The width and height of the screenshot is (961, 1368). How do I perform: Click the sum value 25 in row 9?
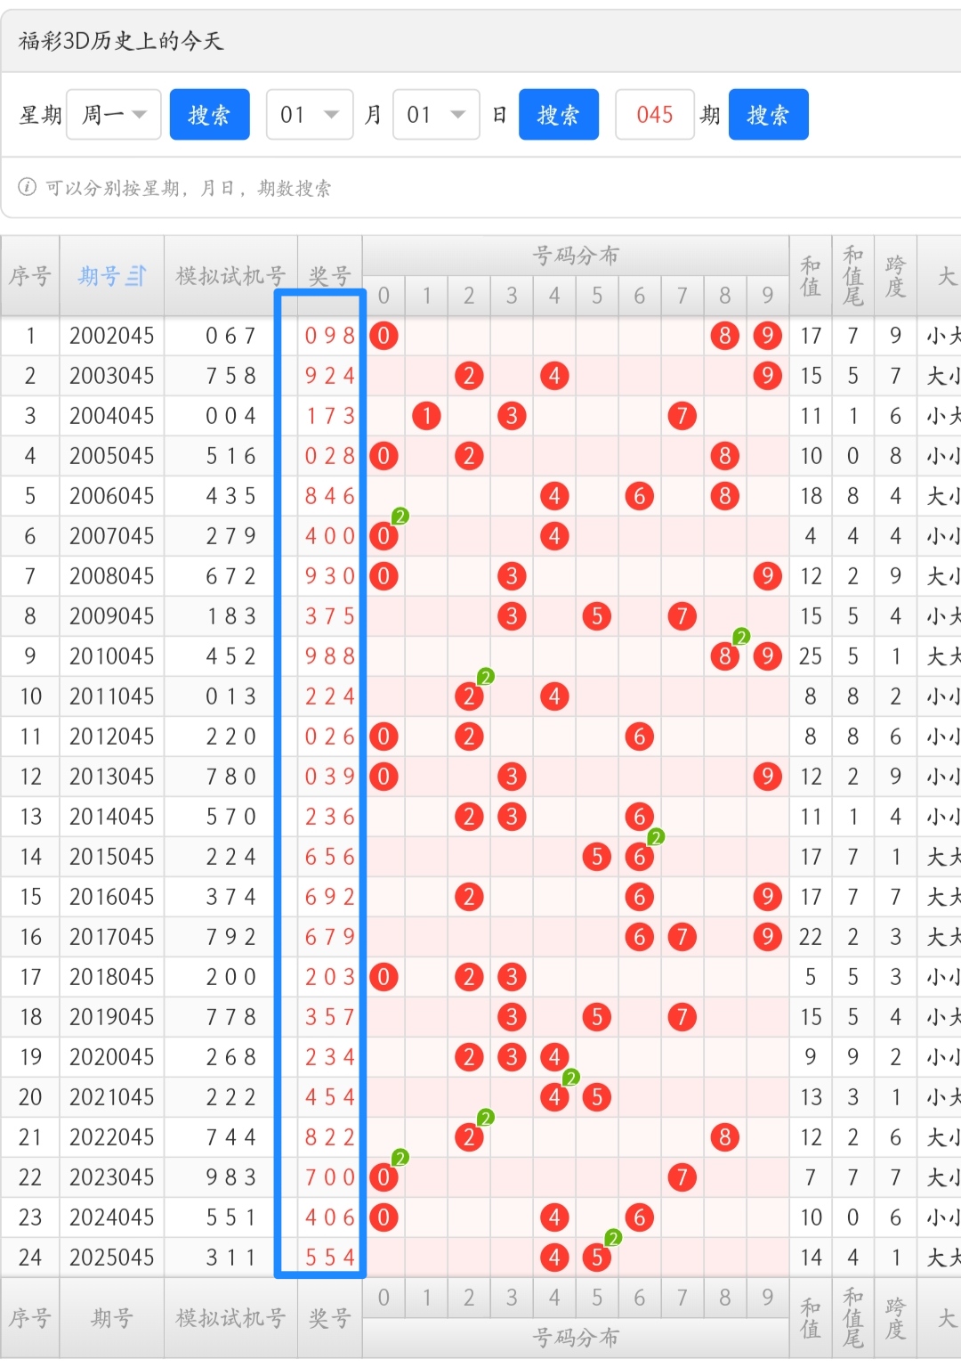(x=811, y=656)
